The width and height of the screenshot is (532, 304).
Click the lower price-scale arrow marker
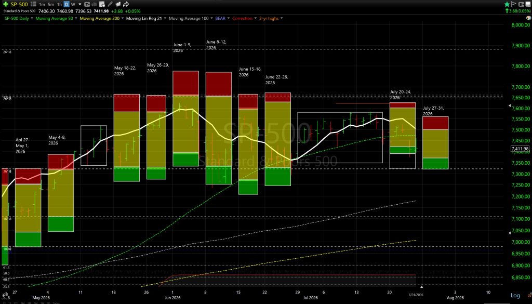509,233
